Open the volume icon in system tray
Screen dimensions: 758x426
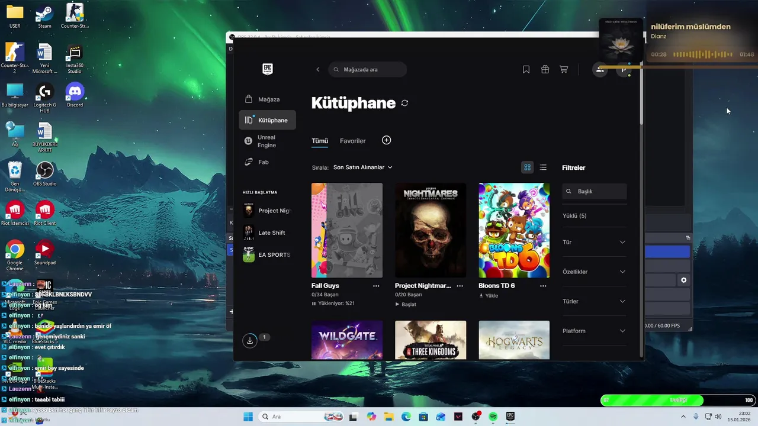(x=718, y=417)
